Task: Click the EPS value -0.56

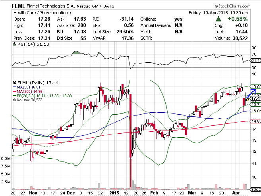Action: click(x=128, y=25)
